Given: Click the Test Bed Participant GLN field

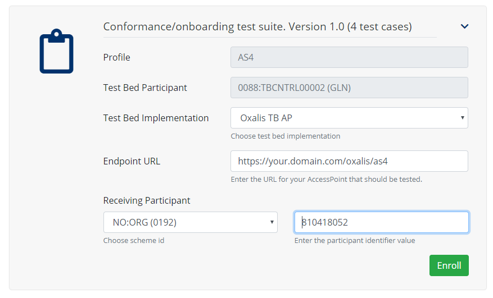Looking at the screenshot, I should (x=349, y=88).
